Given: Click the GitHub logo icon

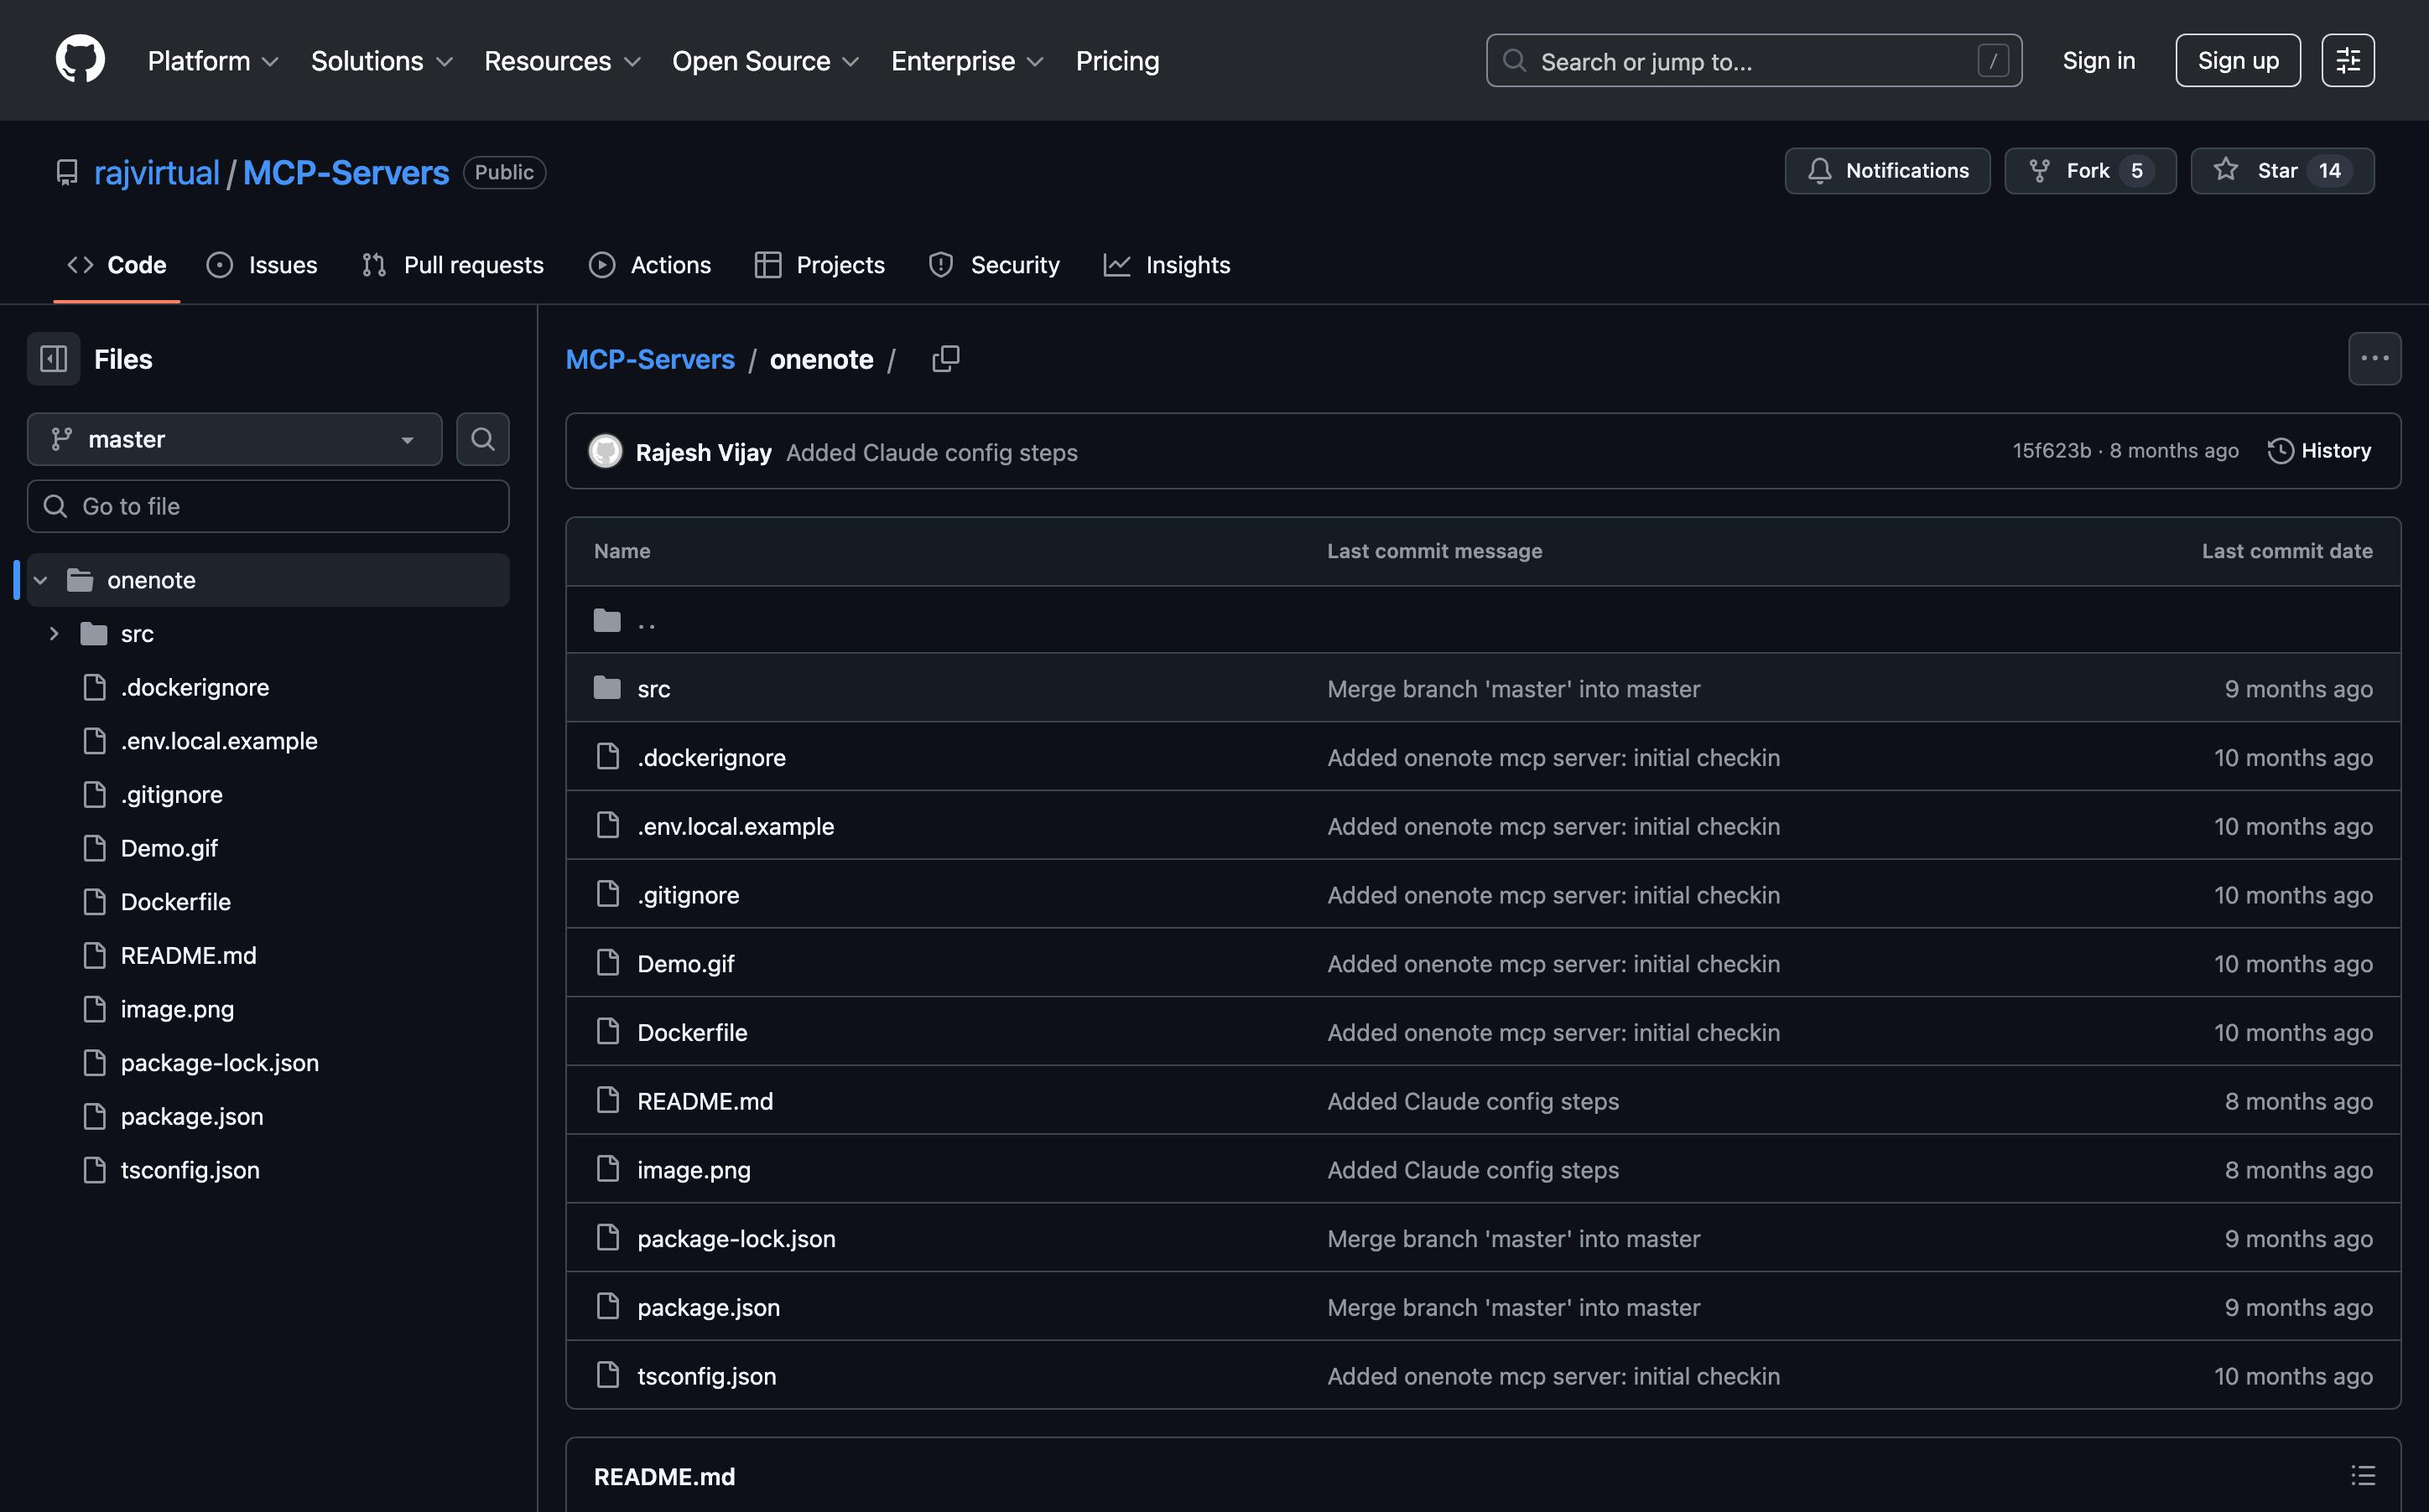Looking at the screenshot, I should pyautogui.click(x=80, y=60).
